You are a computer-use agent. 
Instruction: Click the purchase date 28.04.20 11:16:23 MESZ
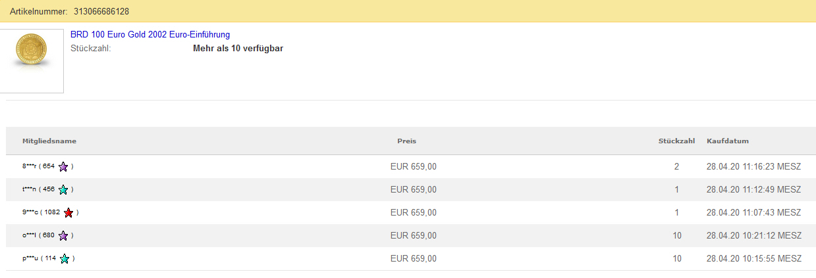click(753, 167)
